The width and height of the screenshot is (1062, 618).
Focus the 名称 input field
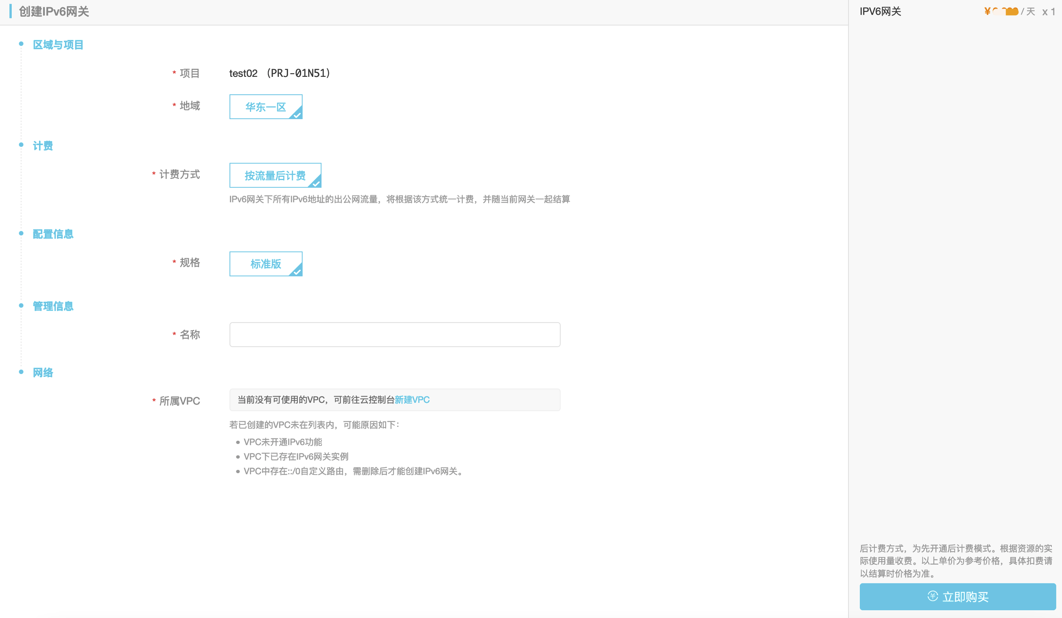tap(394, 335)
